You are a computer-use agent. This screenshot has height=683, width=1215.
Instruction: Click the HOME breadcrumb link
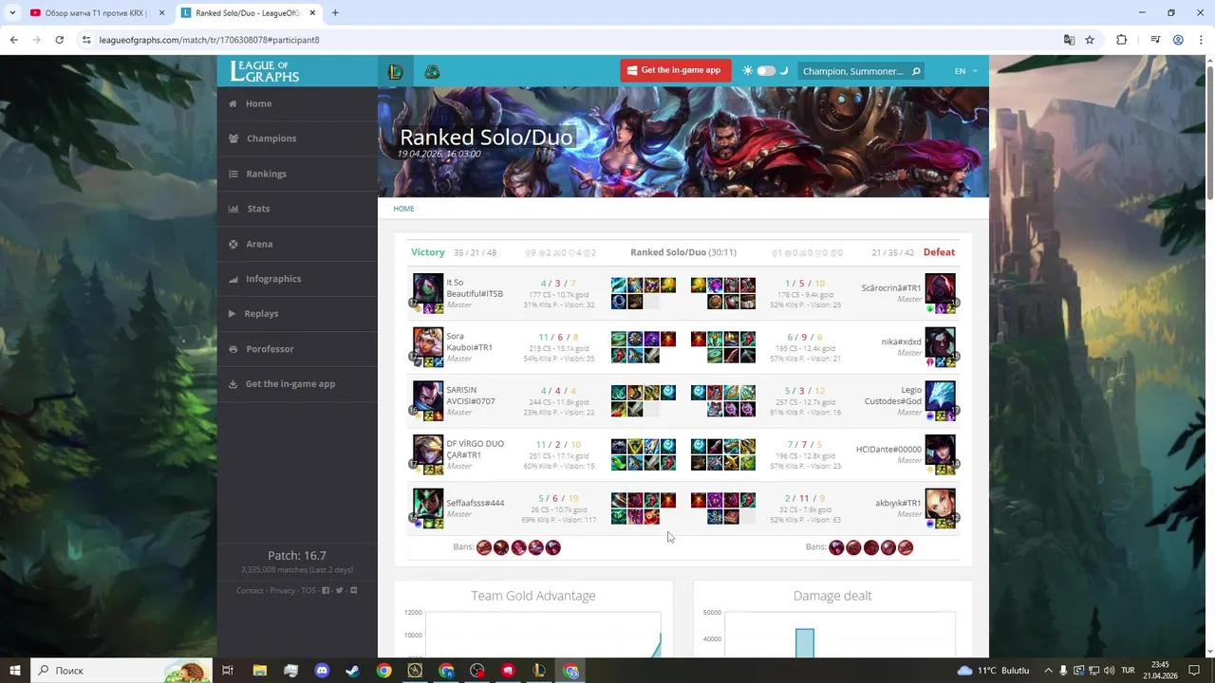403,209
